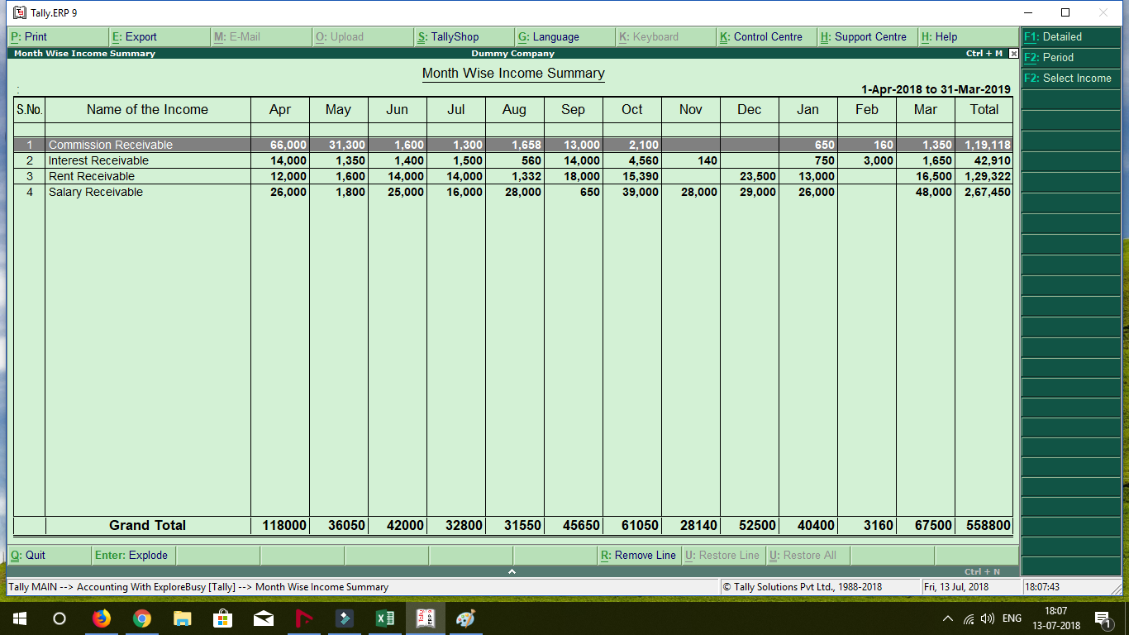
Task: Open the Microsoft Store from the taskbar
Action: 222,618
